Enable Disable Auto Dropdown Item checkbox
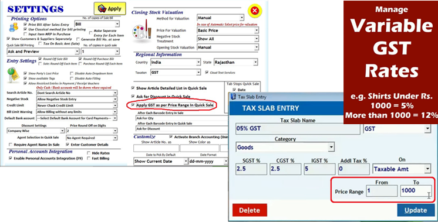This screenshot has width=438, height=222. [x=72, y=74]
